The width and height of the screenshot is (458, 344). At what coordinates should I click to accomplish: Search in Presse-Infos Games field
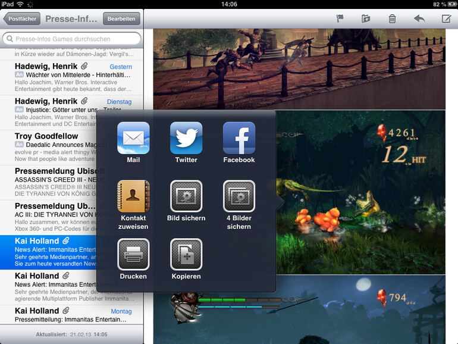pos(71,39)
